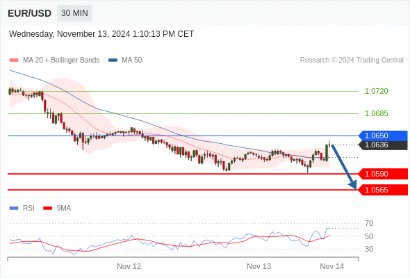Click the blue RSI legend swatch

(14, 208)
